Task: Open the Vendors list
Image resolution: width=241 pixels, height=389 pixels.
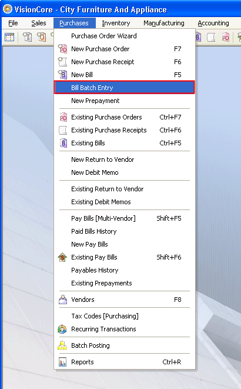Action: coord(125,300)
